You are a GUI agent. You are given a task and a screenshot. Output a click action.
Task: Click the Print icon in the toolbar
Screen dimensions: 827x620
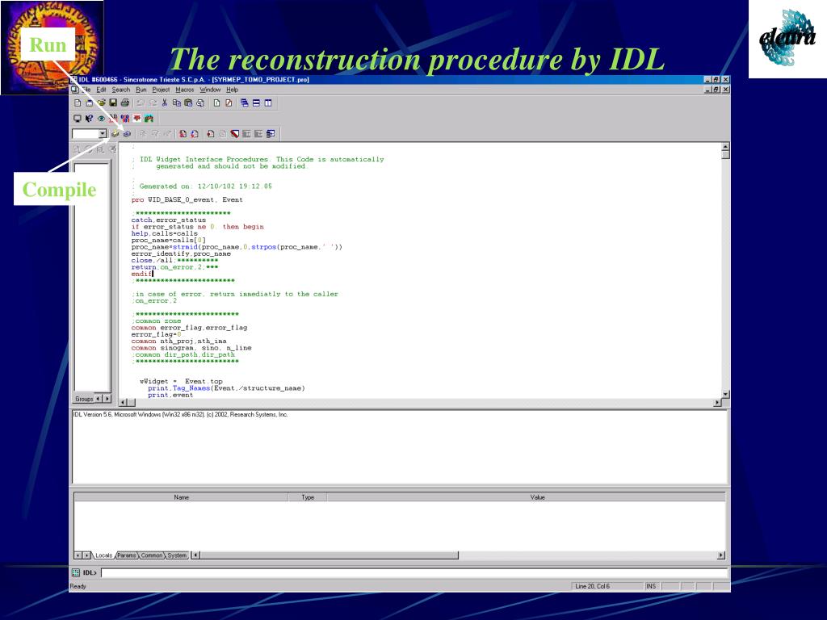(x=125, y=103)
